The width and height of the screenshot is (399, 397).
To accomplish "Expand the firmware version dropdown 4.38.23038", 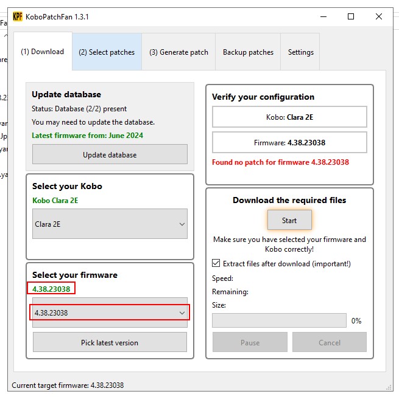I will pos(110,313).
